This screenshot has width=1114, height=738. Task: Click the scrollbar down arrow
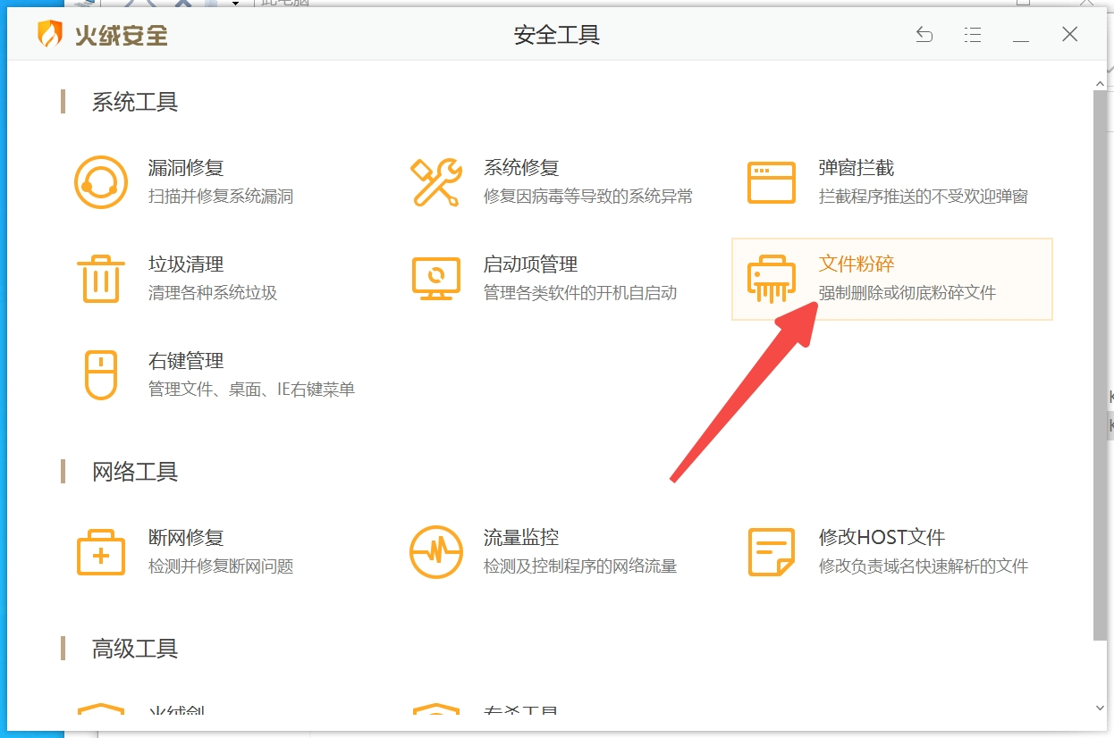(1100, 709)
